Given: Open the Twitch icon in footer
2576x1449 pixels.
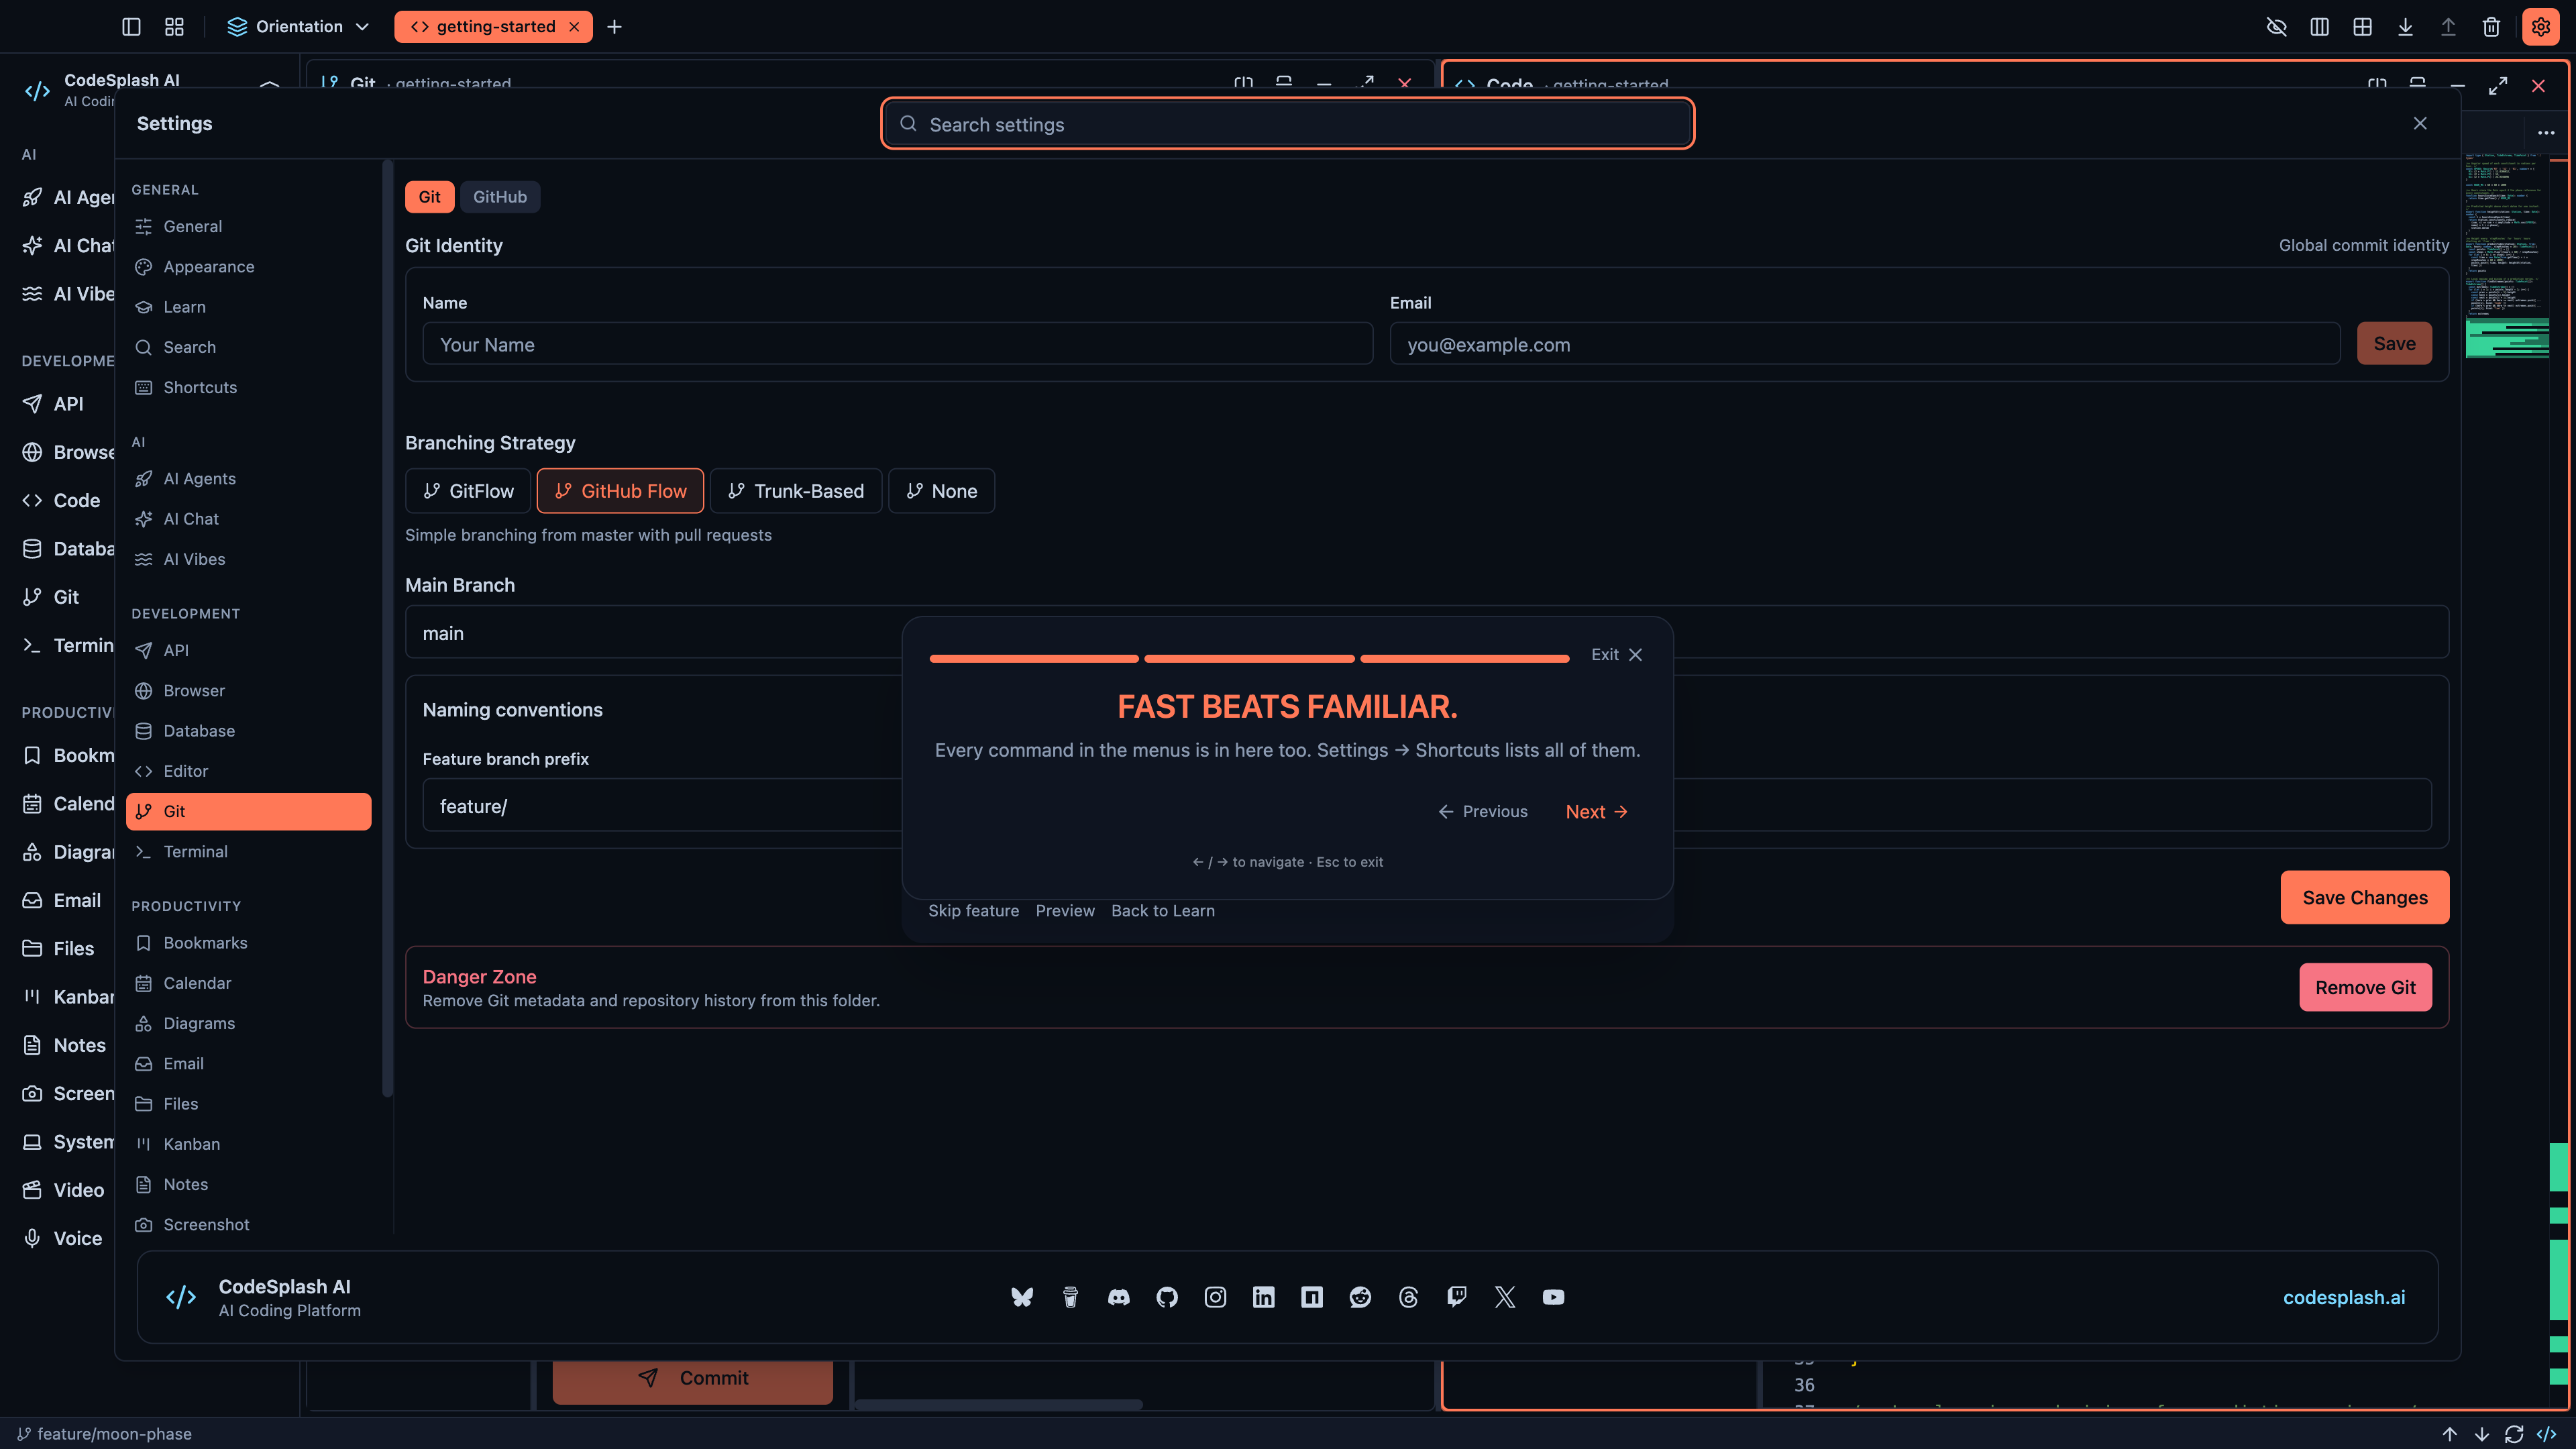Looking at the screenshot, I should click(1457, 1297).
